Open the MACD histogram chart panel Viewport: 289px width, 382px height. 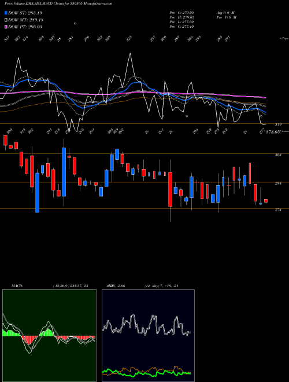pos(49,336)
